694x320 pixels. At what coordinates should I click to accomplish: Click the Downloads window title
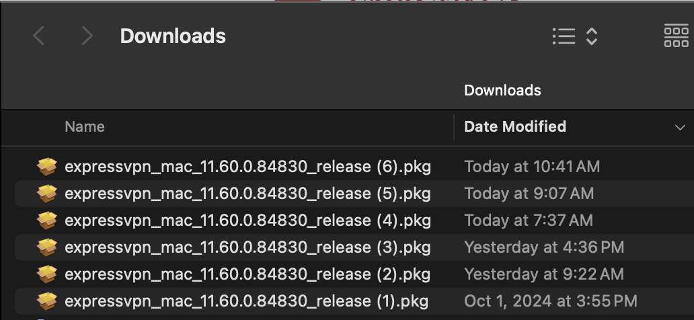pos(173,36)
